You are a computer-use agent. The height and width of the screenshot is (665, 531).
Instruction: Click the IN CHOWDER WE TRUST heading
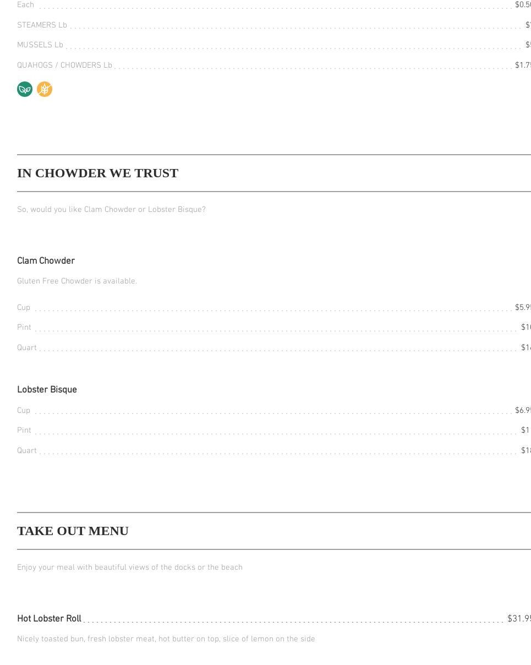(97, 173)
